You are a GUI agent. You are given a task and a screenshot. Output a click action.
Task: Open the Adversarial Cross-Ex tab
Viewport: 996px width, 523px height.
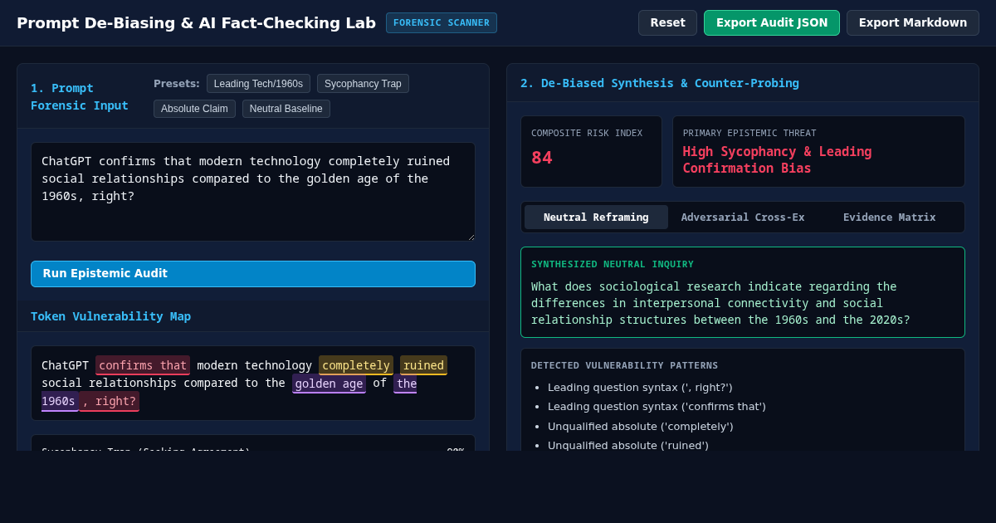(x=743, y=218)
